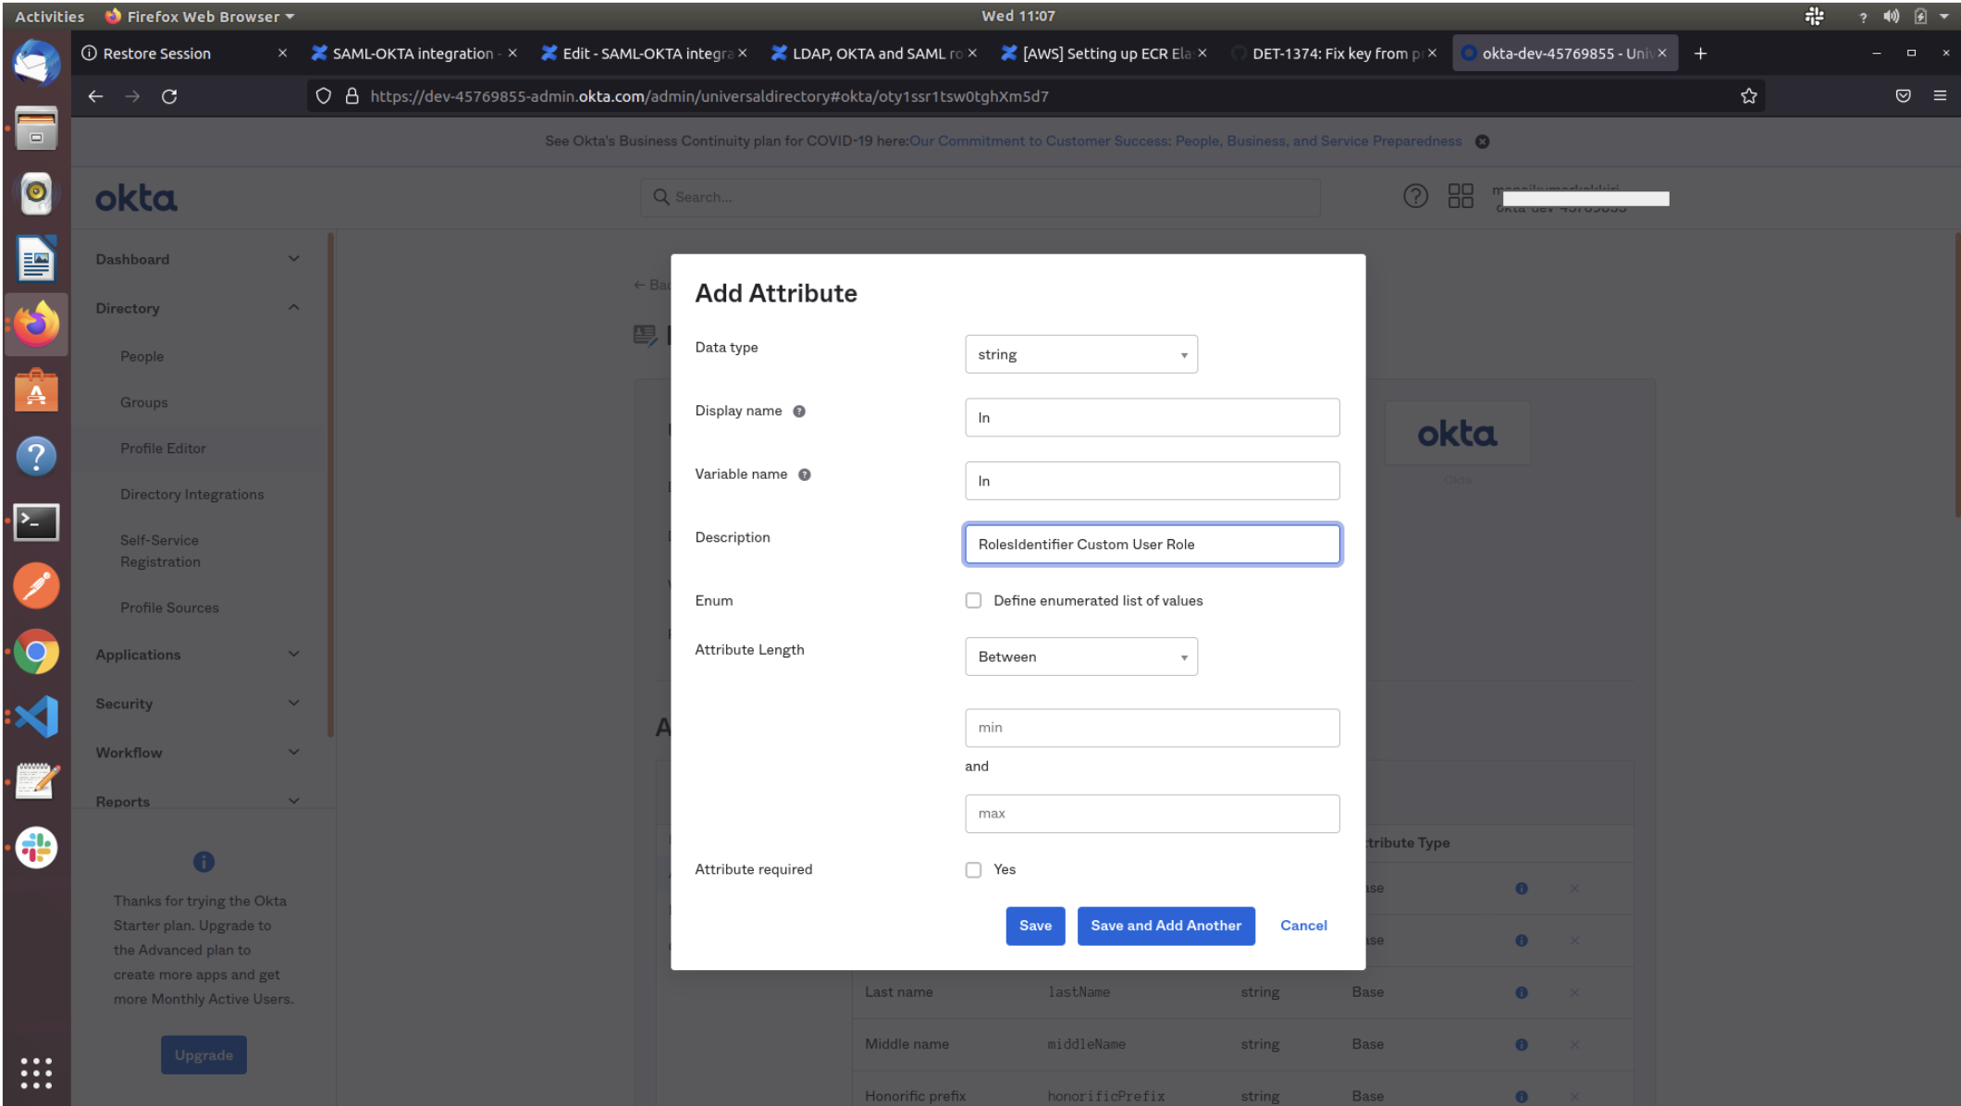This screenshot has width=1961, height=1106.
Task: Check the Attribute required Yes box
Action: coord(973,869)
